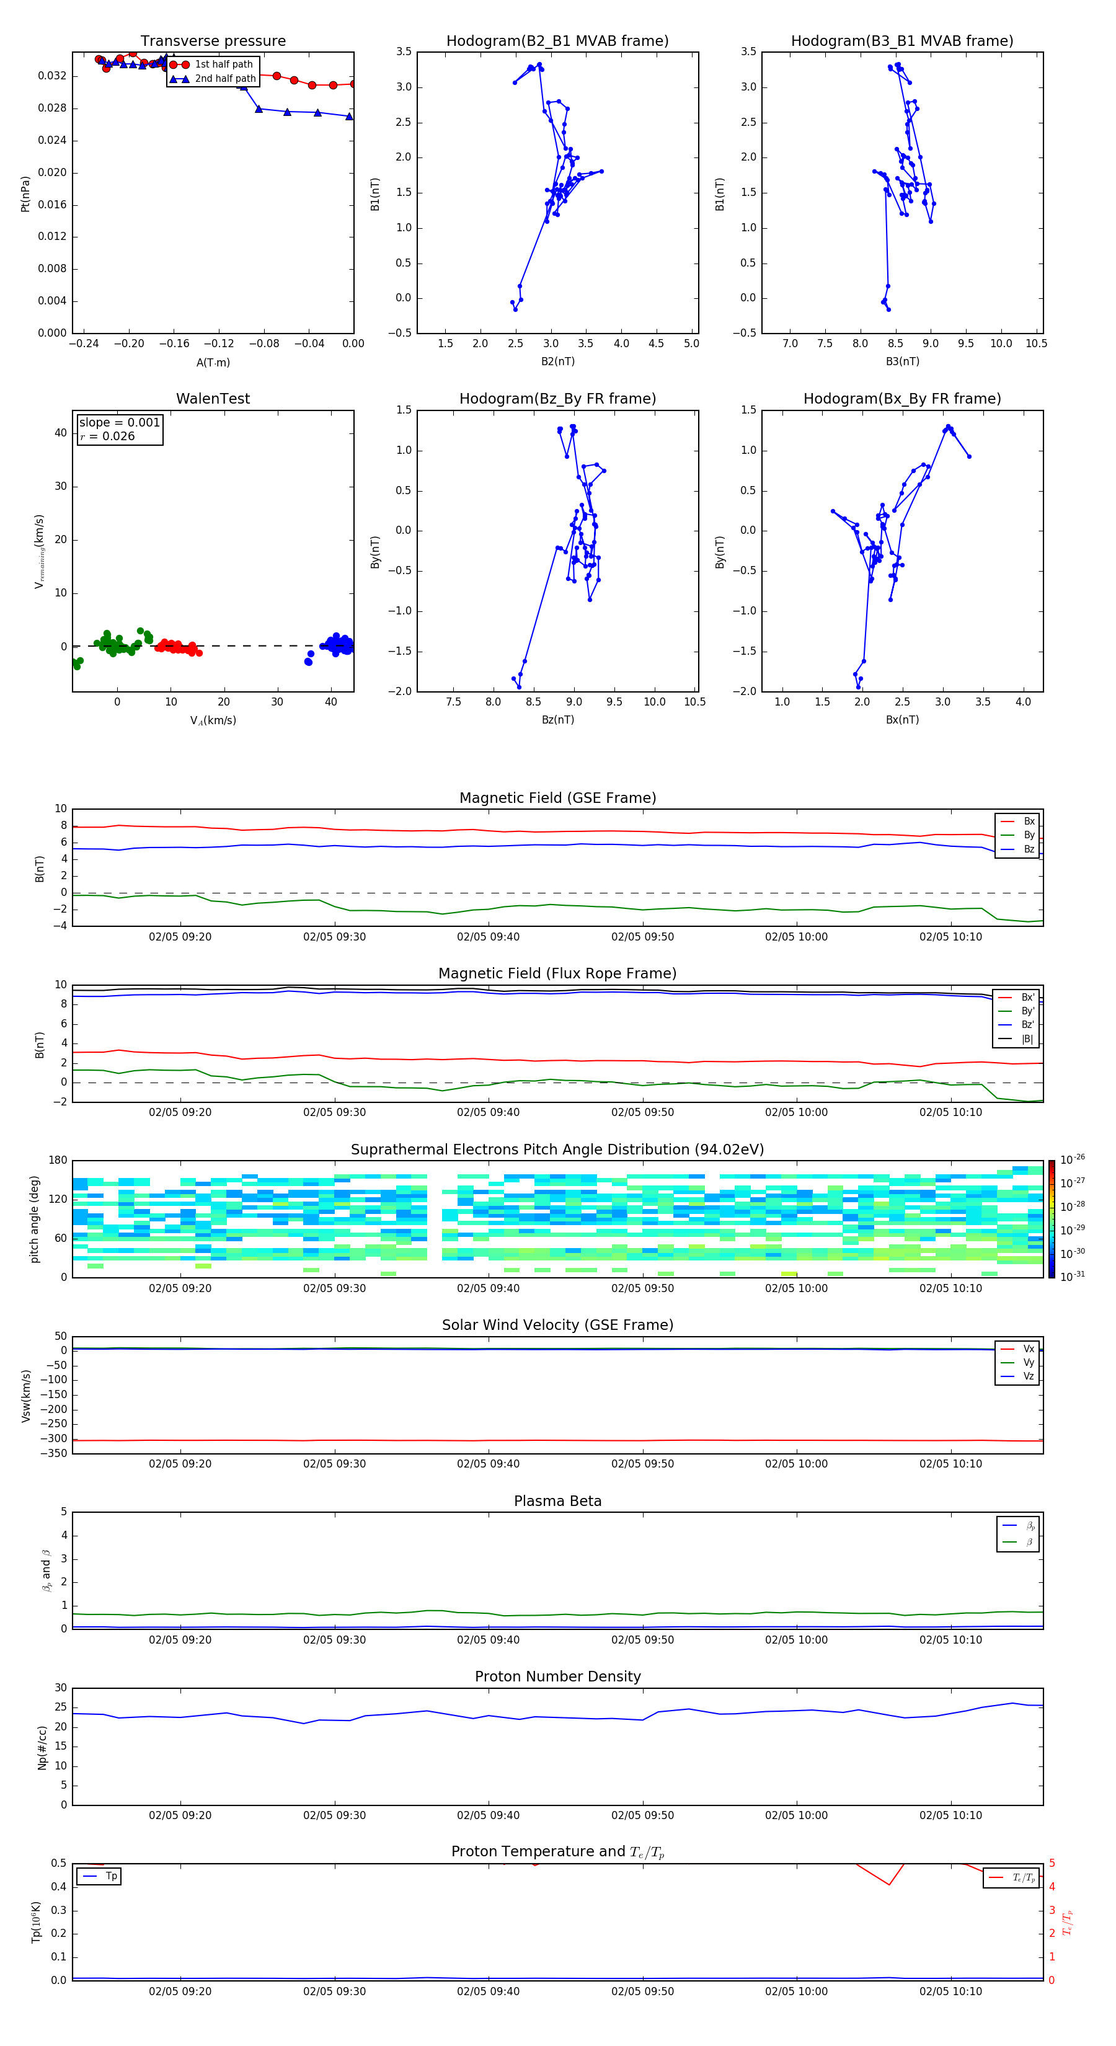Click the "Magnetic Field (GSE Frame)" title
1116x2046 pixels.
click(x=557, y=798)
